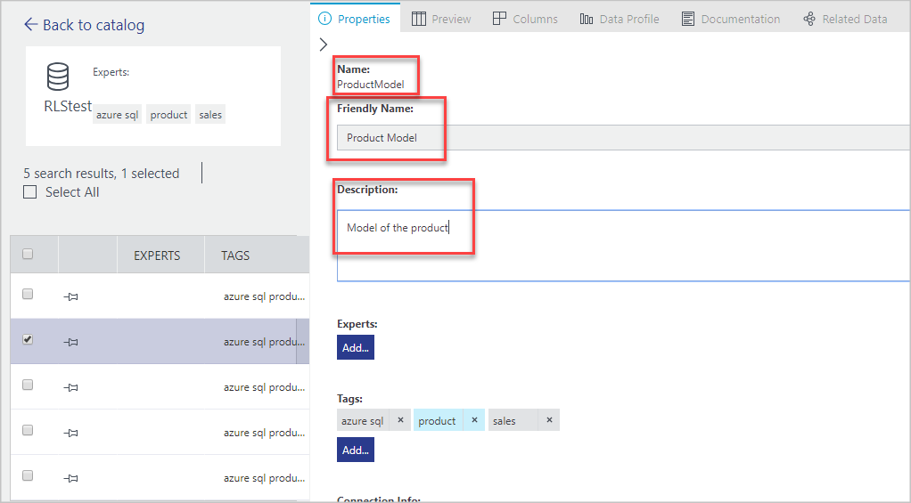View the Data Profile tab

pos(620,20)
